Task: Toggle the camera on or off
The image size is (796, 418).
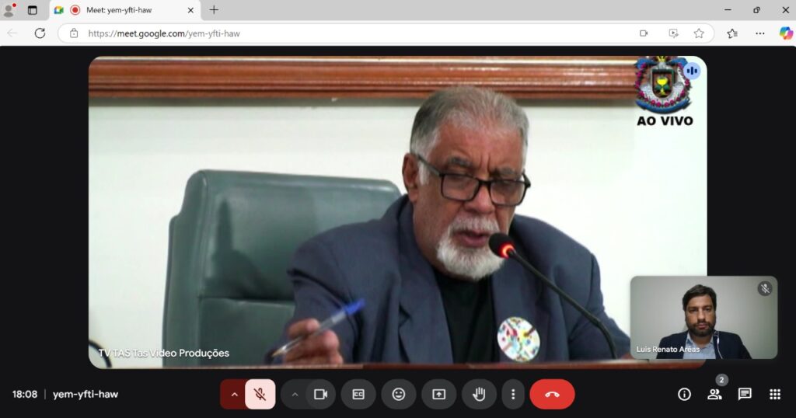Action: point(320,394)
